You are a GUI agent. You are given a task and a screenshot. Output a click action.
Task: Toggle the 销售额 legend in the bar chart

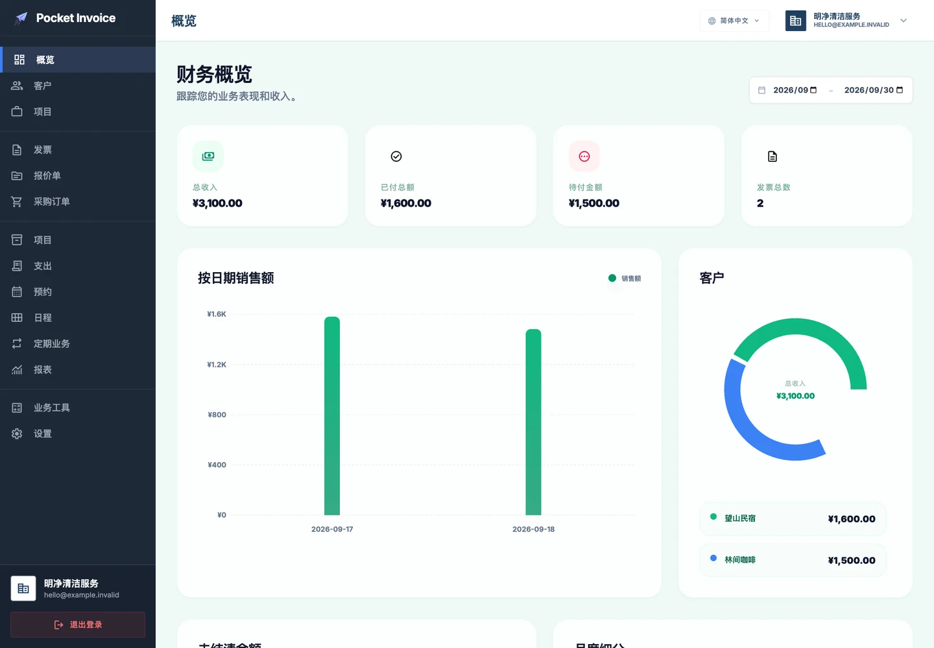point(625,278)
